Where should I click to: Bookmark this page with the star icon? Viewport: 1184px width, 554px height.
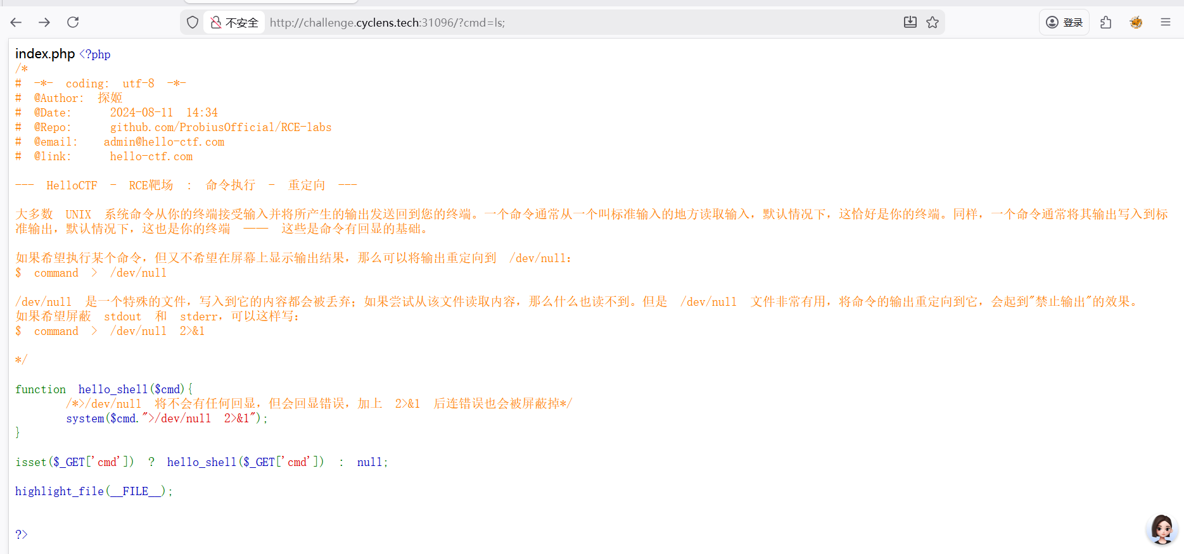point(933,23)
